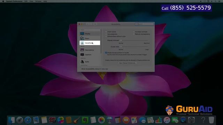Enable the Use grayscale checkbox

click(x=106, y=34)
